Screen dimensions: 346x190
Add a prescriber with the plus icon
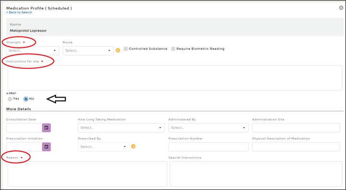tap(133, 146)
